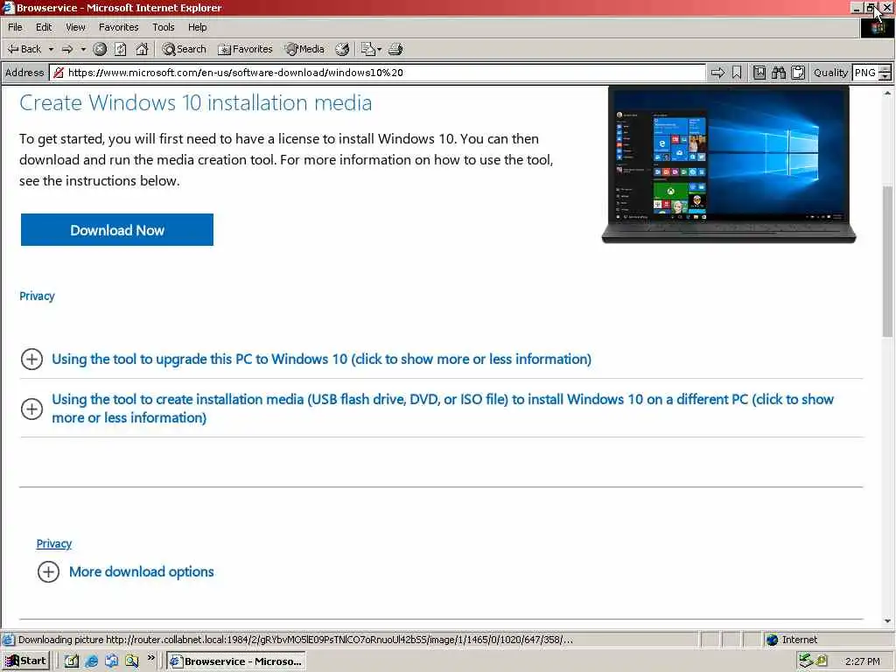Stop page loading with the Stop icon

(x=100, y=49)
